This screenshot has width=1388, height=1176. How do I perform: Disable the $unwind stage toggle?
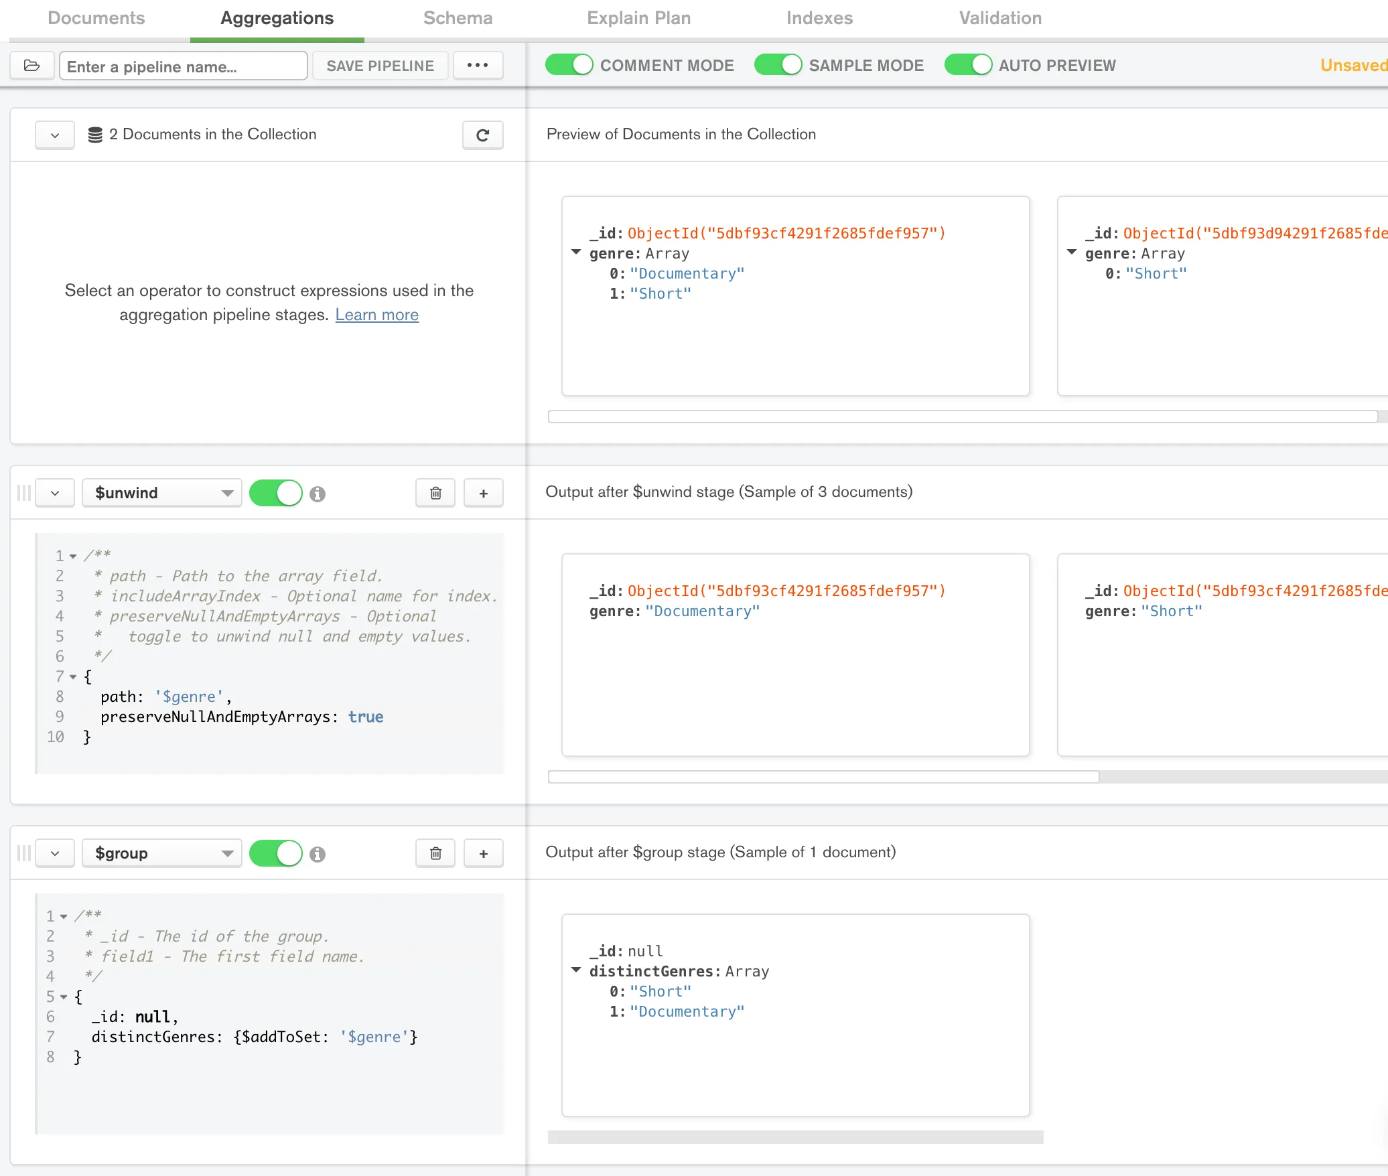[275, 494]
